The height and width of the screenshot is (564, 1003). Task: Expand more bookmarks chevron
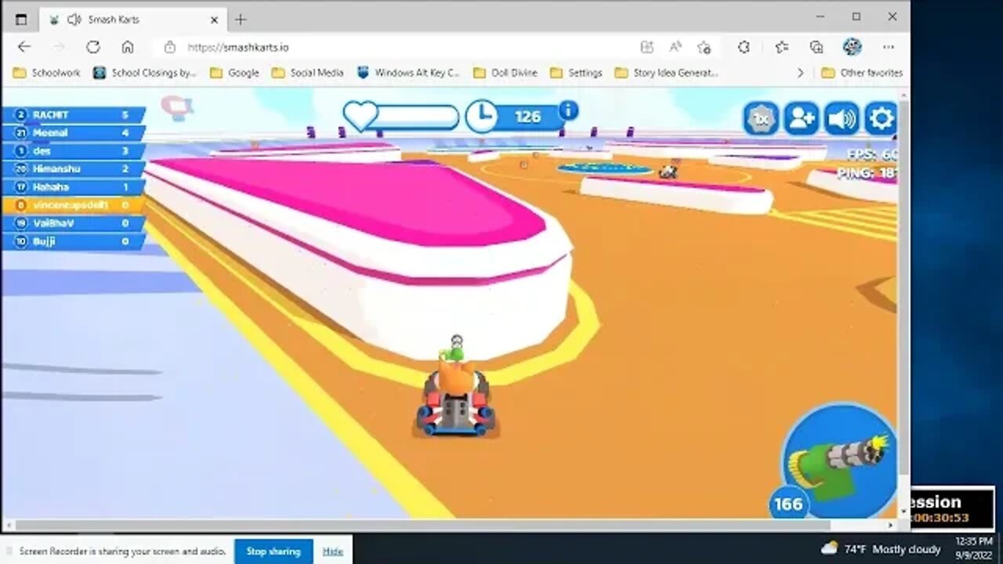(x=800, y=73)
